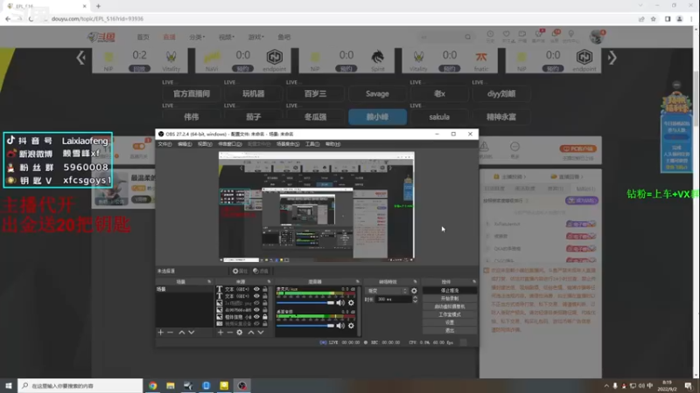This screenshot has width=700, height=393.
Task: Open OBS 编辑 menu
Action: [x=185, y=144]
